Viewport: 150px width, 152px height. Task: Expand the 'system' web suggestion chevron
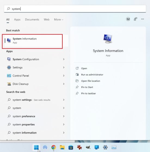[x=64, y=108]
